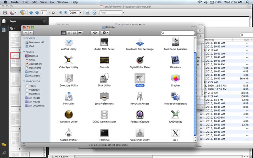Go to next PDF page arrow
Viewport: 253px width, 158px height.
pos(37,13)
